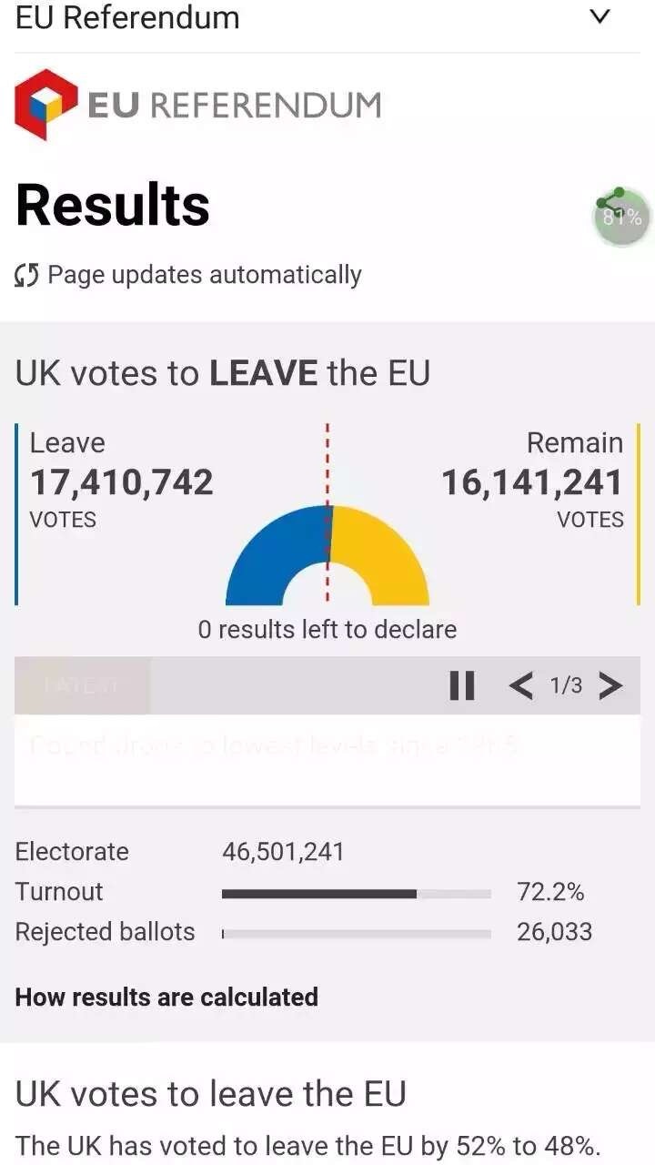Tap the EU REFERENDUM wordmark text
Image resolution: width=655 pixels, height=1165 pixels.
[234, 106]
